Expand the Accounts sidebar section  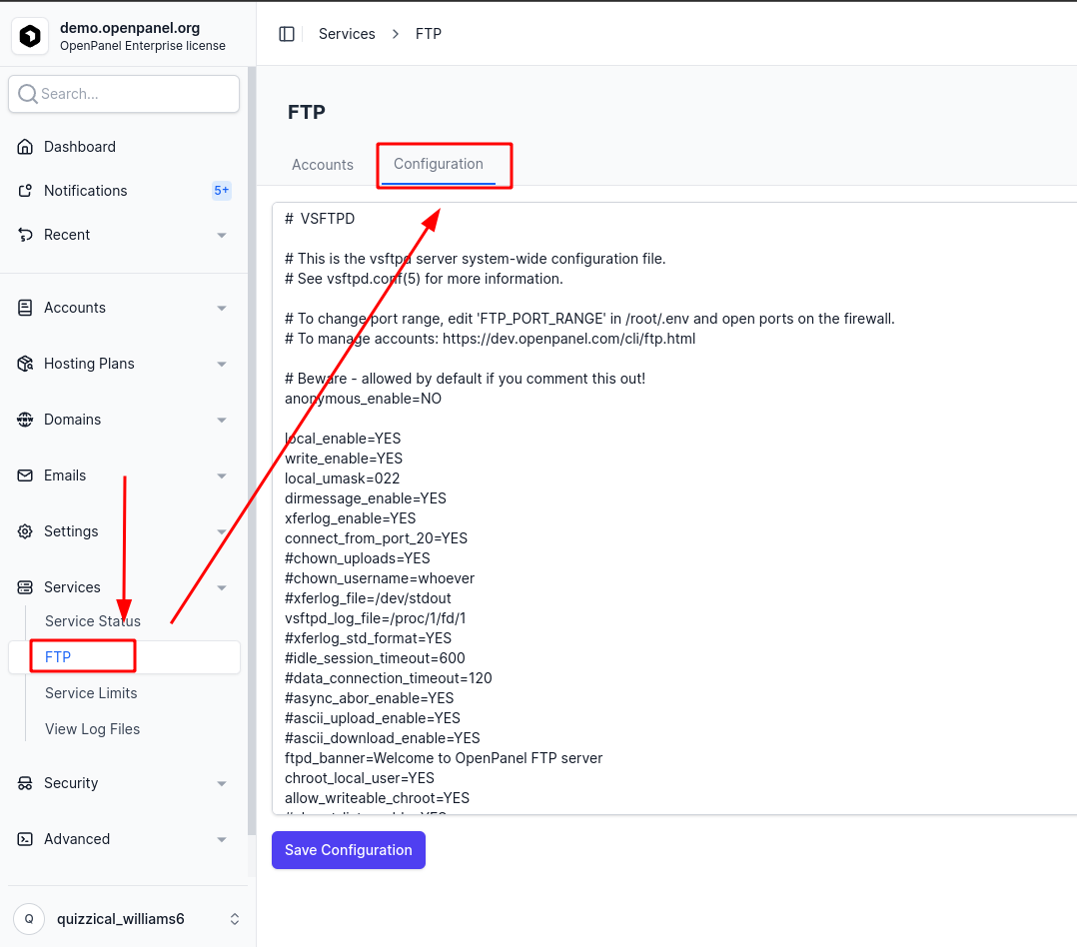(124, 308)
